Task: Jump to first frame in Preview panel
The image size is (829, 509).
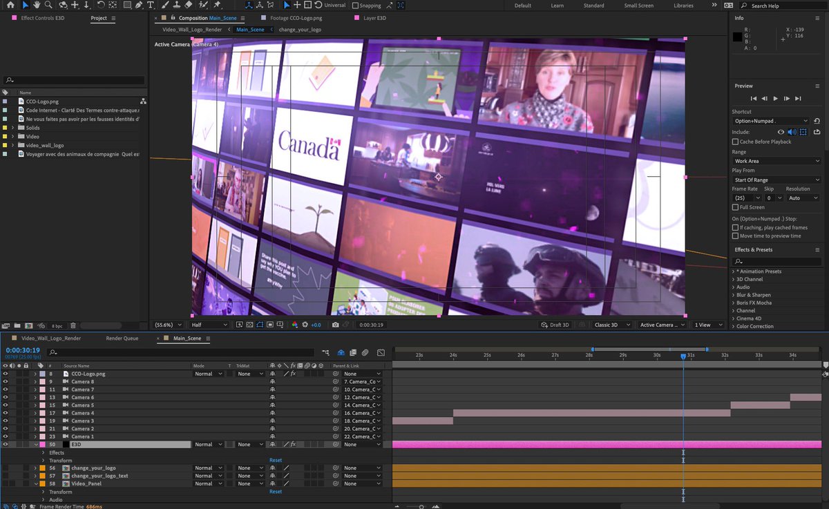Action: 754,99
